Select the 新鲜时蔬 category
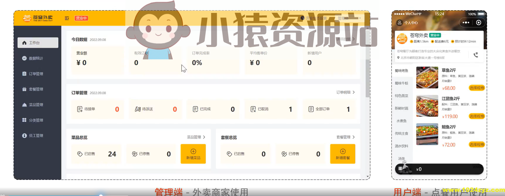Image resolution: width=505 pixels, height=196 pixels. coord(401,108)
